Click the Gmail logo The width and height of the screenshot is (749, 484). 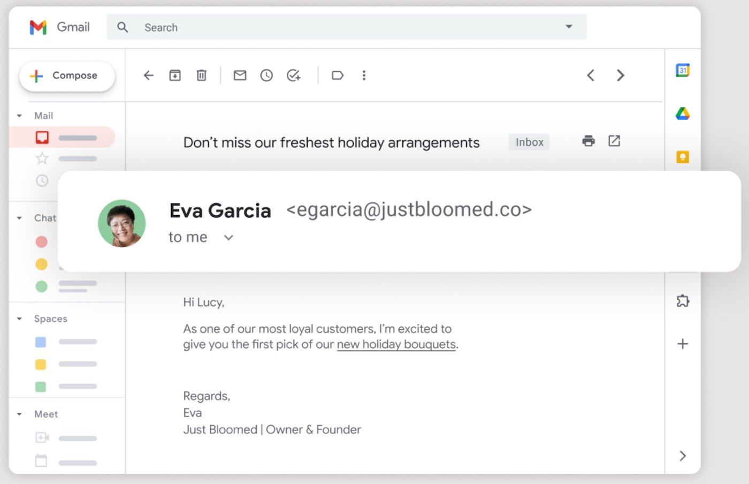(x=59, y=27)
